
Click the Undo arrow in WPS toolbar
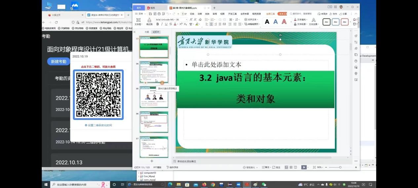click(168, 14)
